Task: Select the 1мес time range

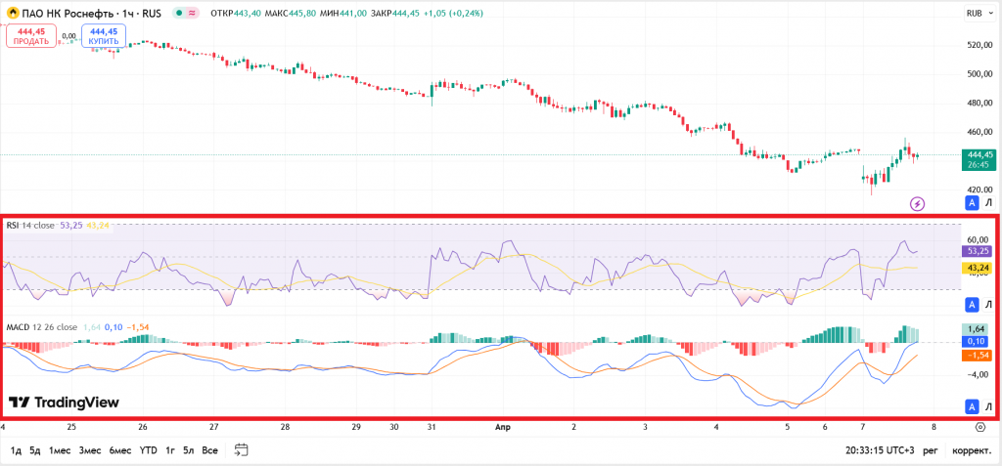Action: pos(60,450)
